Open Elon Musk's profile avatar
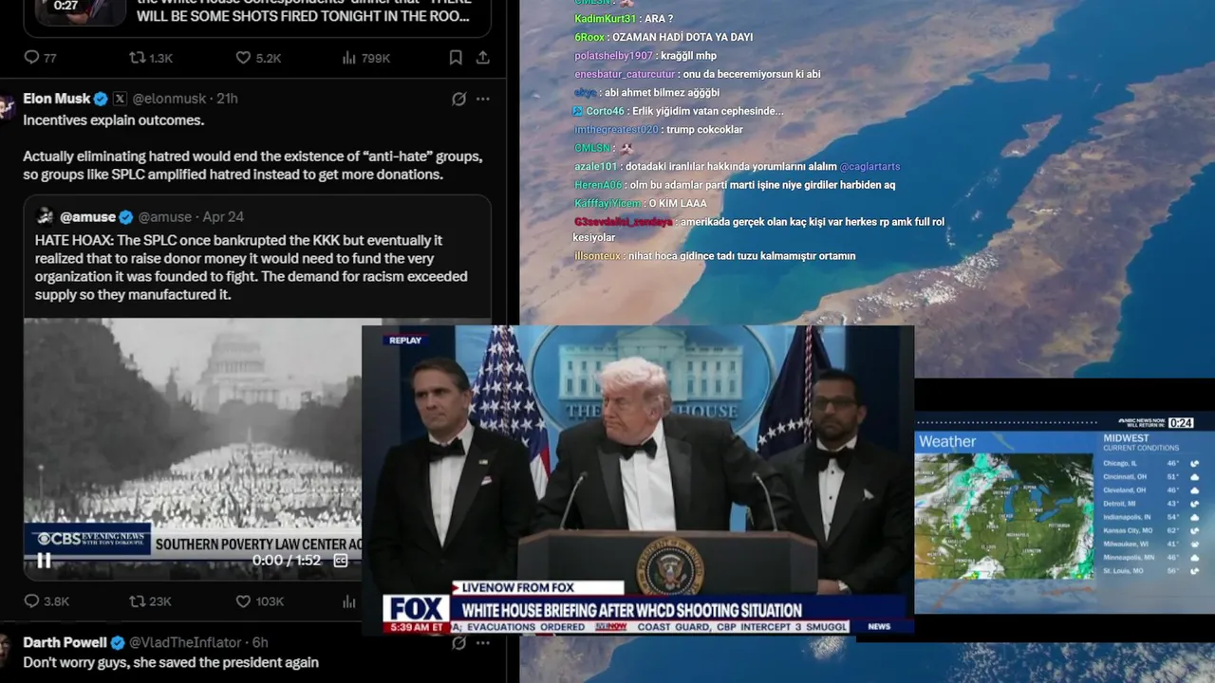 [7, 104]
